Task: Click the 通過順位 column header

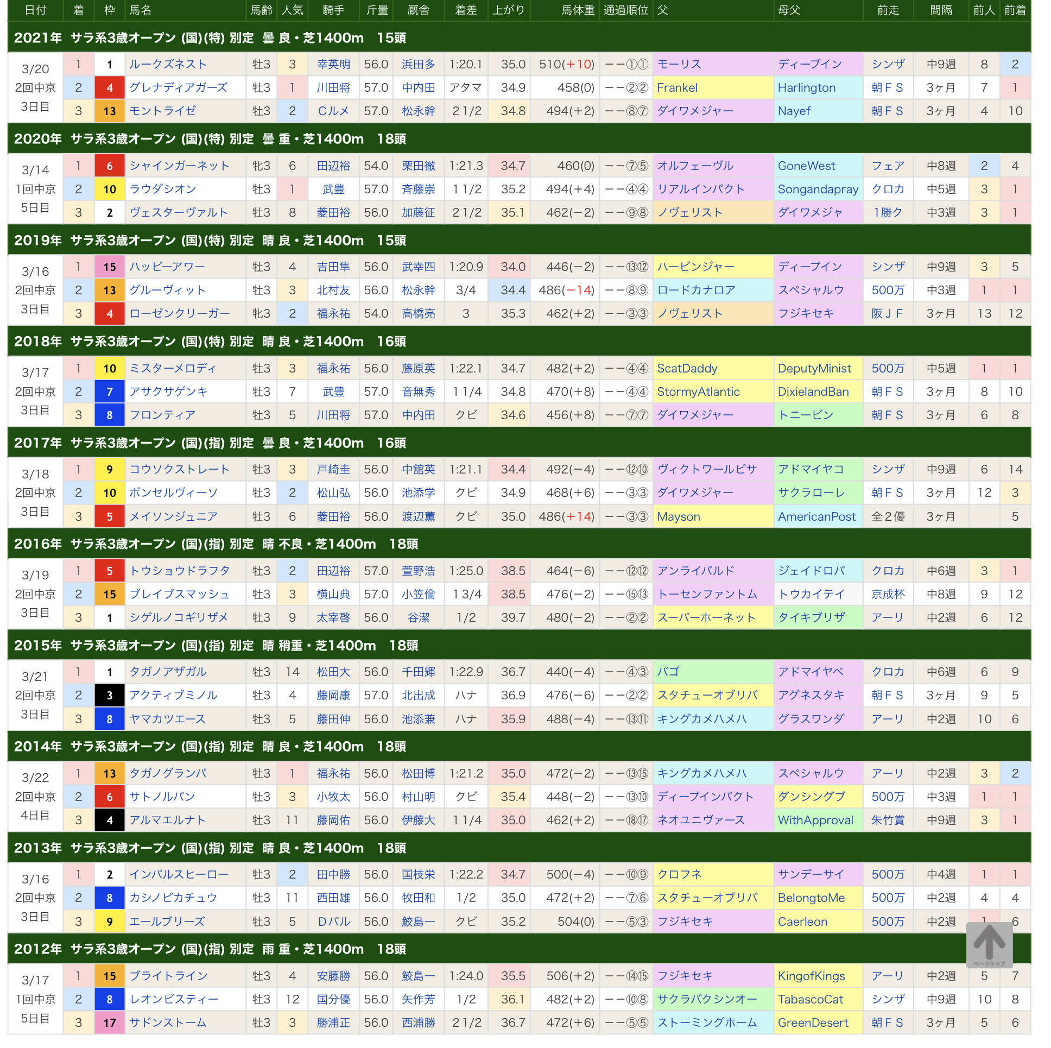Action: pyautogui.click(x=626, y=10)
